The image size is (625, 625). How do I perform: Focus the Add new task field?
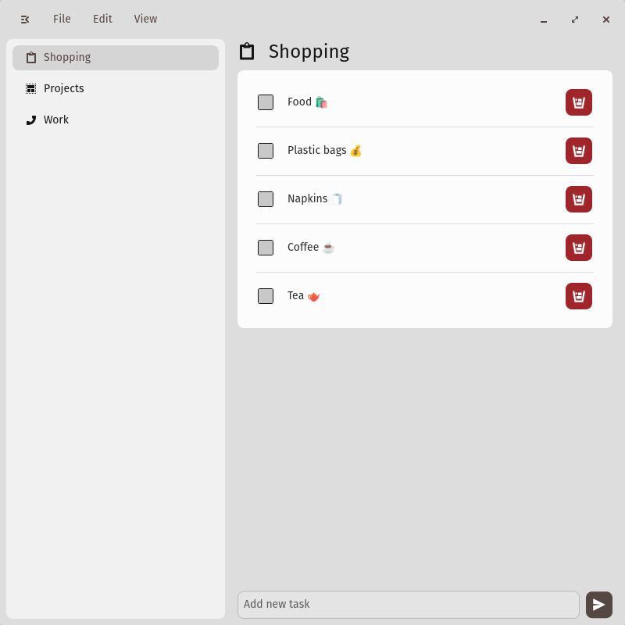pyautogui.click(x=408, y=604)
